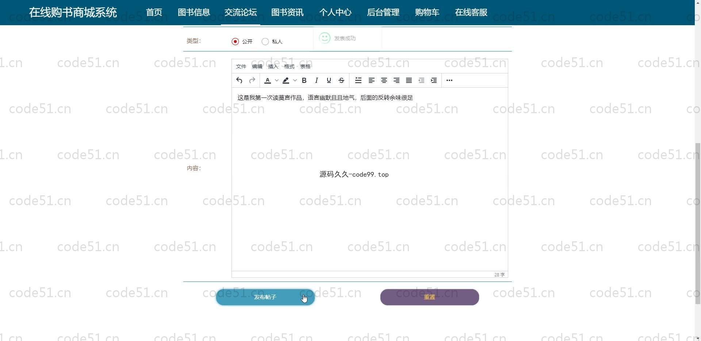This screenshot has width=701, height=341.
Task: Apply text color with A icon
Action: (268, 80)
